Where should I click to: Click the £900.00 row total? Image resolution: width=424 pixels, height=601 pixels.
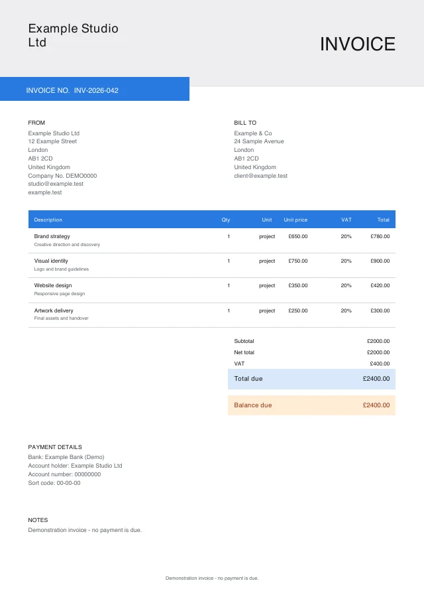(x=380, y=261)
